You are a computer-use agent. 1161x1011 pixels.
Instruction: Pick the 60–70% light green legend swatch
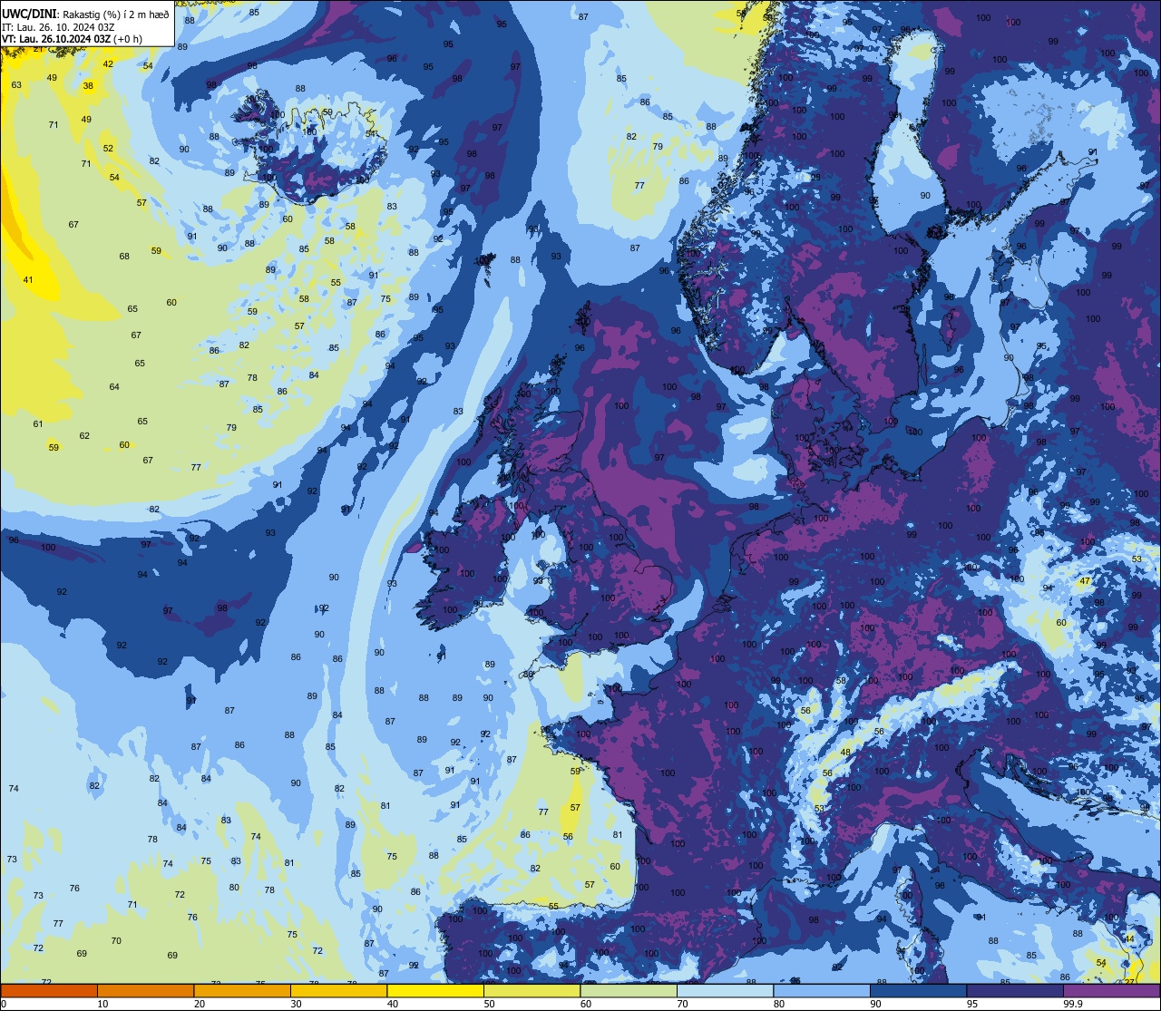[629, 990]
